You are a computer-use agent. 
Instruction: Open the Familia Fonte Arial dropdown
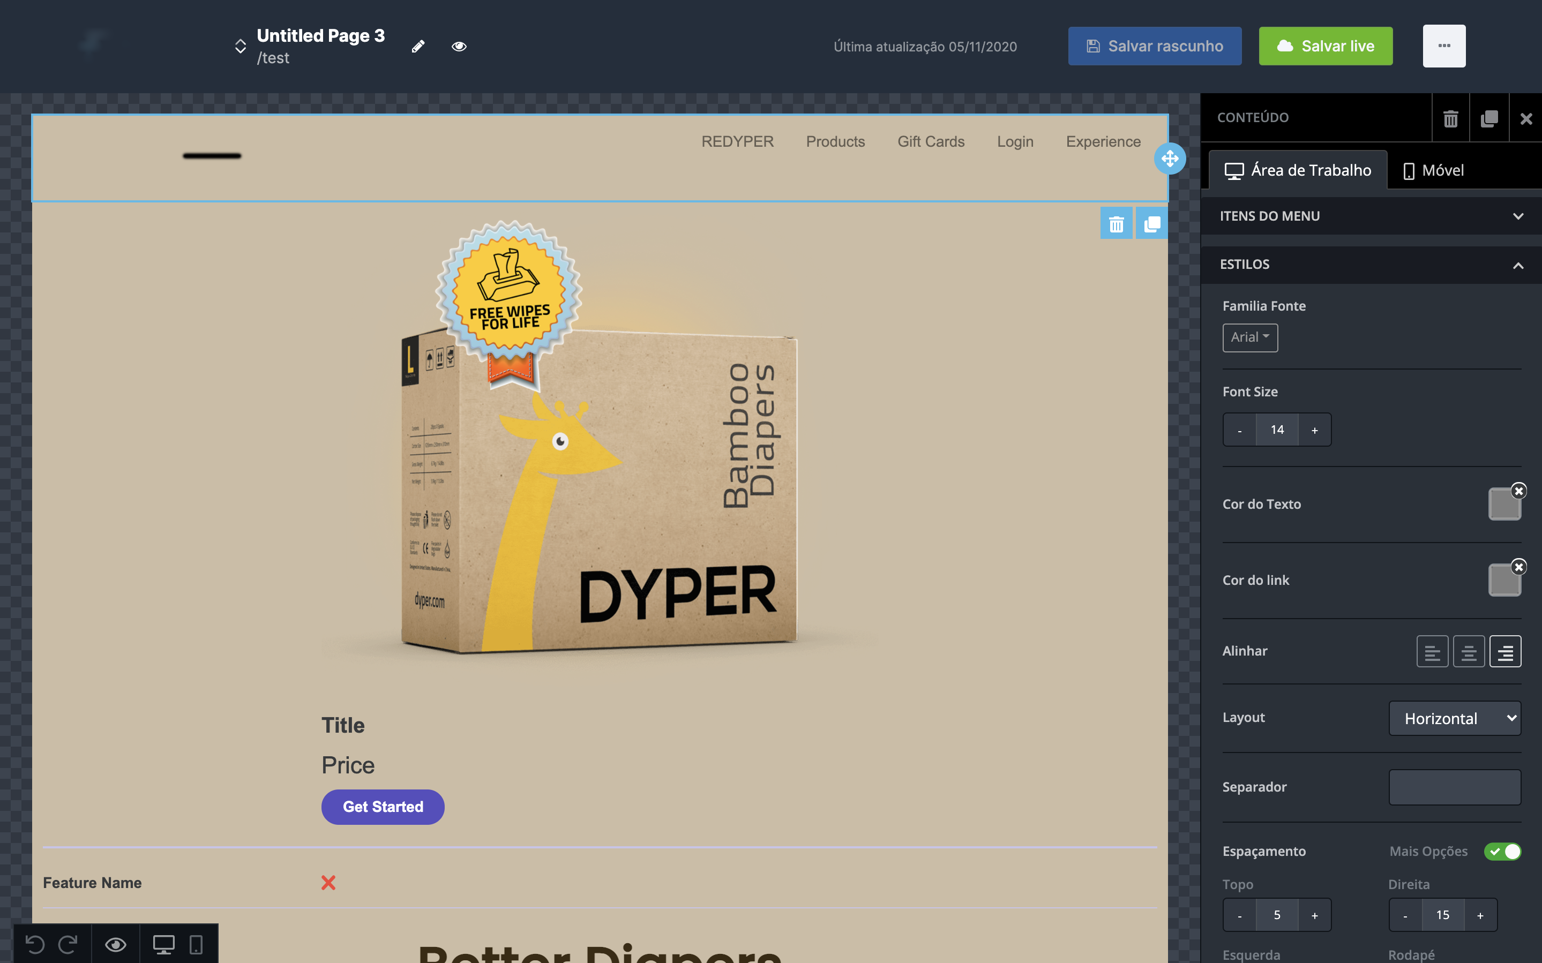point(1249,337)
